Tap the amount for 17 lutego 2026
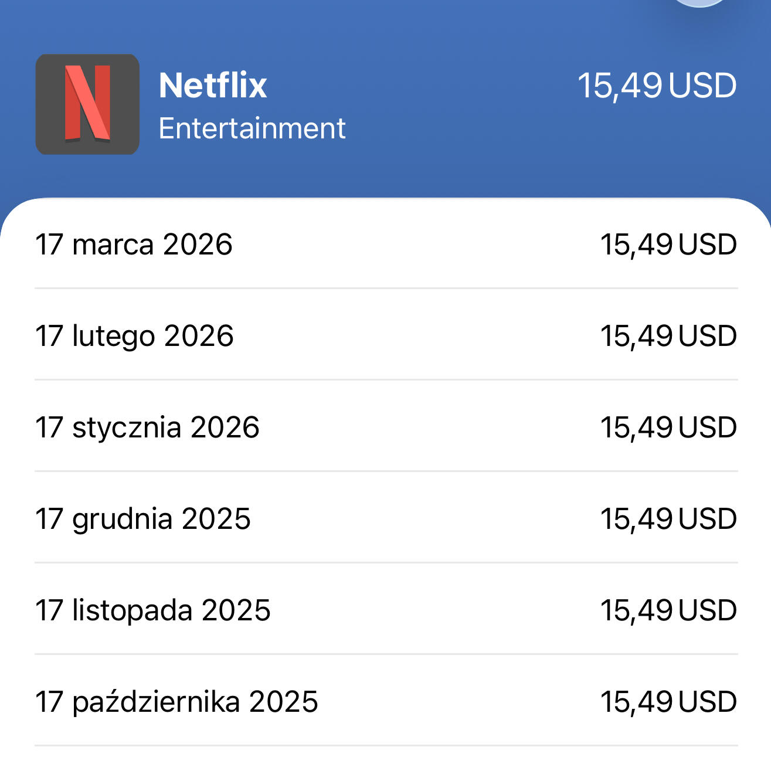Screen dimensions: 771x771 click(x=668, y=336)
